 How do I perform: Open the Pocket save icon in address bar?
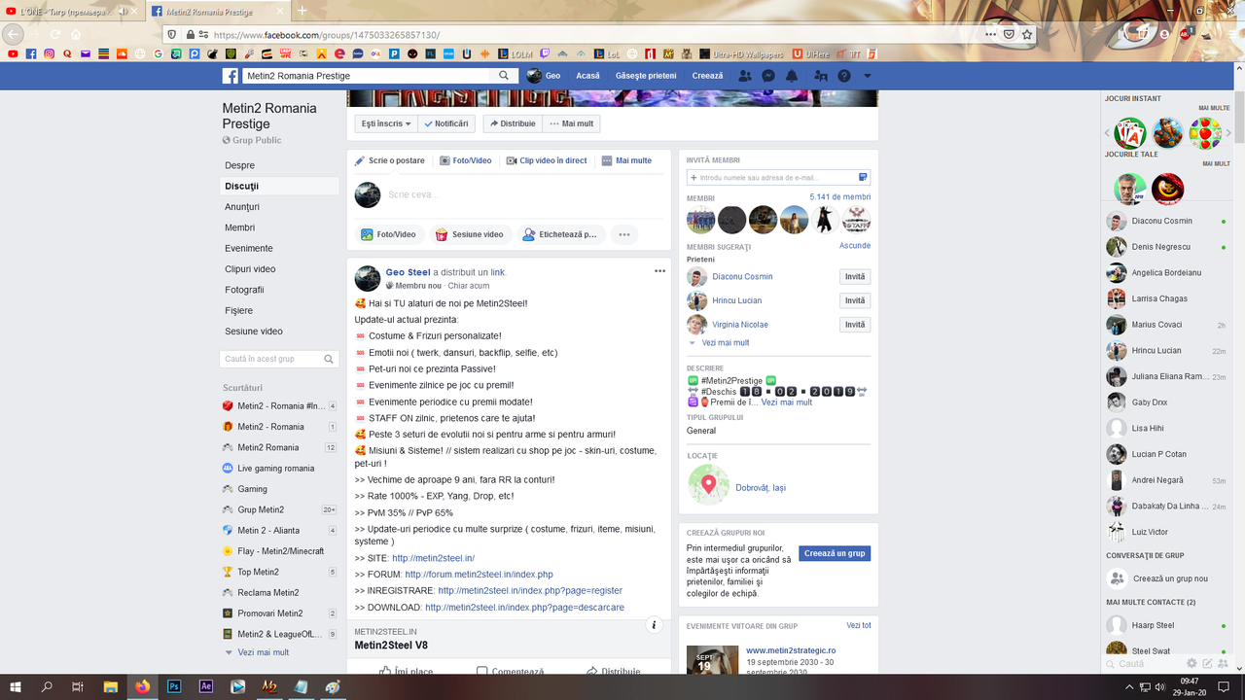[1009, 34]
